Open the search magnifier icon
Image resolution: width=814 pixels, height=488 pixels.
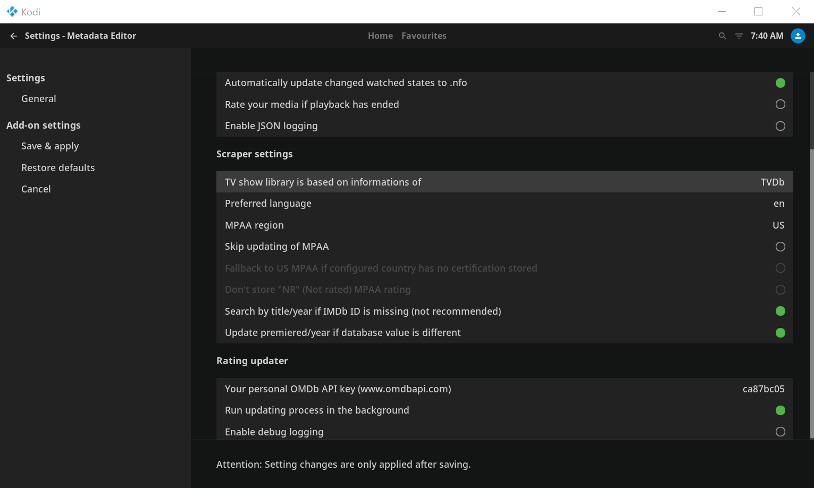pos(722,36)
